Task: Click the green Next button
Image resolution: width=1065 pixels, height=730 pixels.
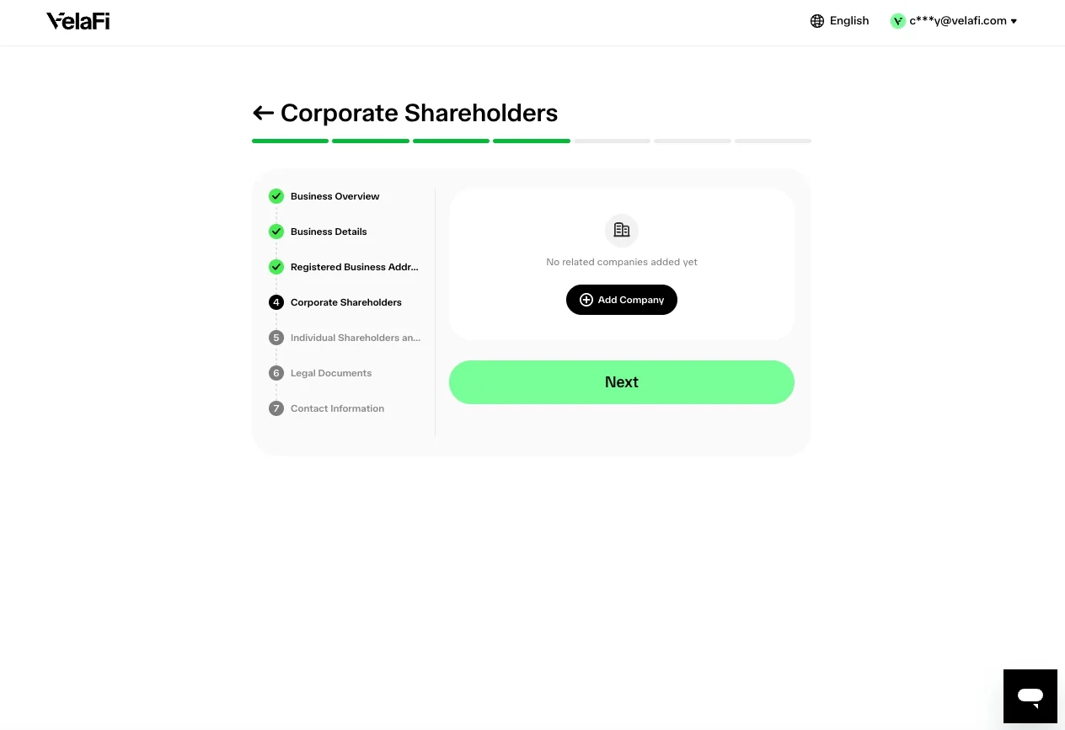Action: 622,382
